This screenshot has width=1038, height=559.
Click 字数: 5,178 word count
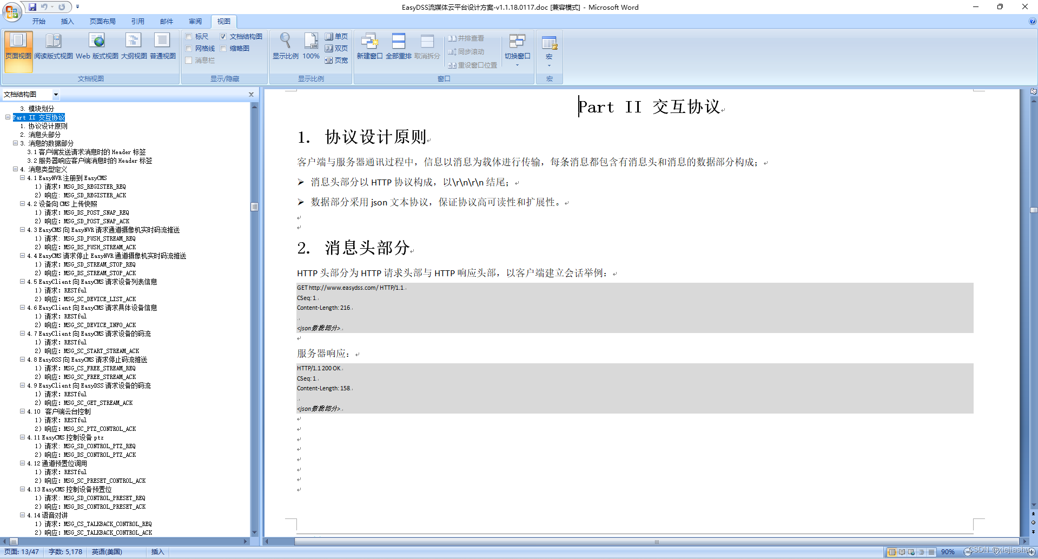(x=65, y=552)
